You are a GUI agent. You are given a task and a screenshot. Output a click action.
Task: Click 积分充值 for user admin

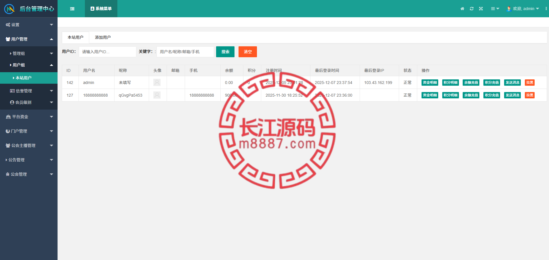click(x=492, y=83)
